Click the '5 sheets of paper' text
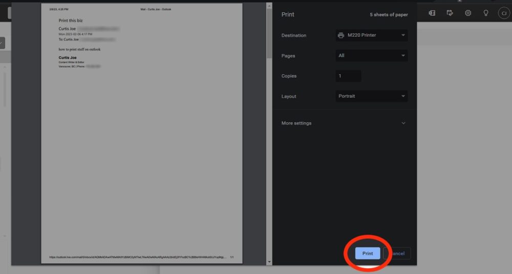512x274 pixels. coord(389,15)
